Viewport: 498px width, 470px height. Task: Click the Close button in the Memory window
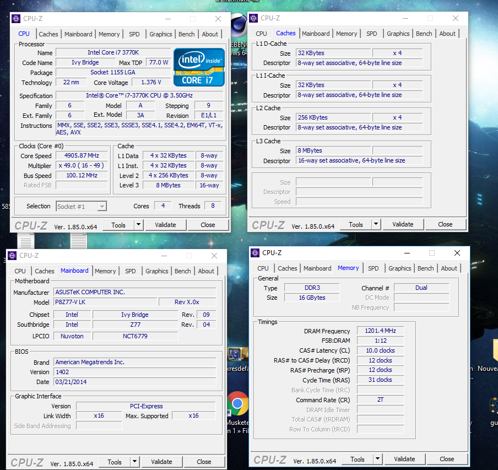447,459
